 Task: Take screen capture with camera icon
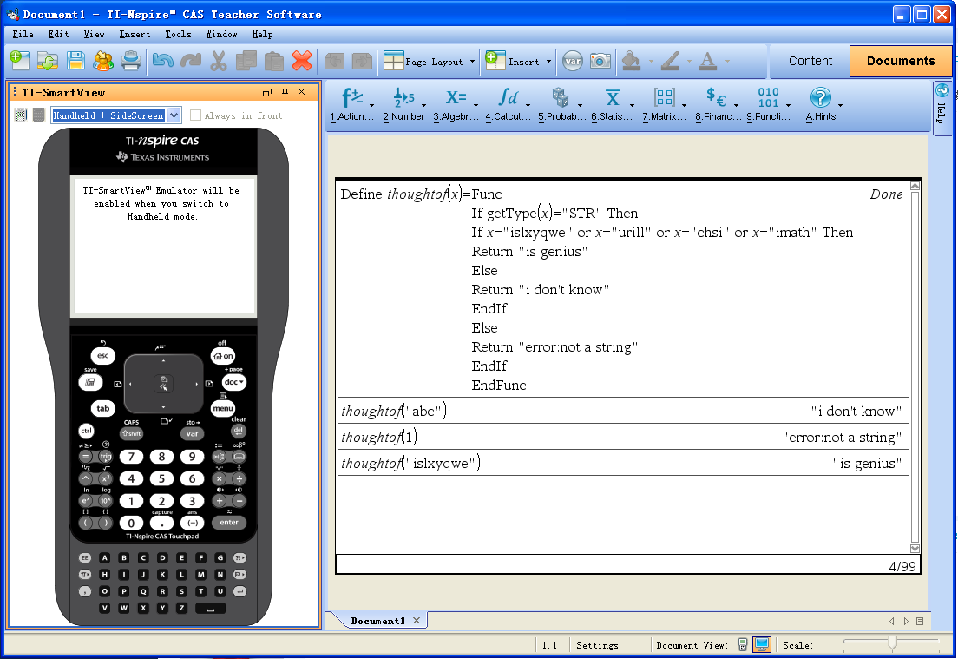[600, 61]
